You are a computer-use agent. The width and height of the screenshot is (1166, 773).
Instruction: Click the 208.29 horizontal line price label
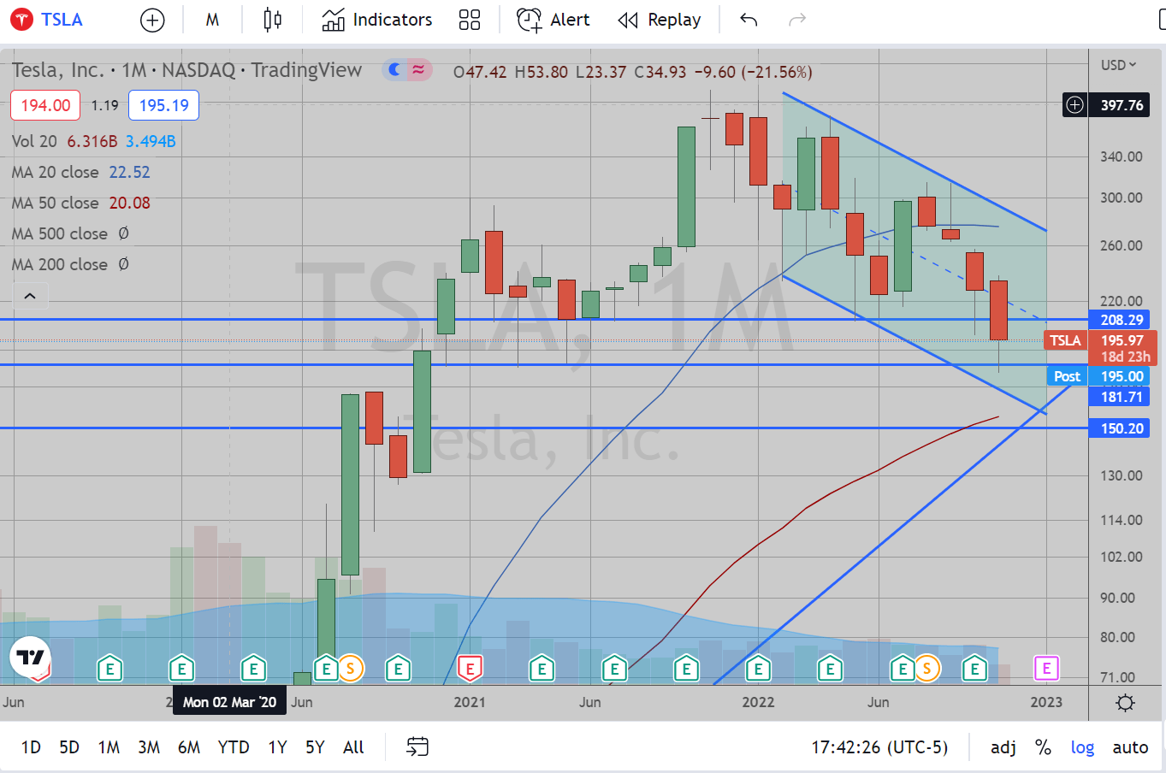click(x=1119, y=320)
